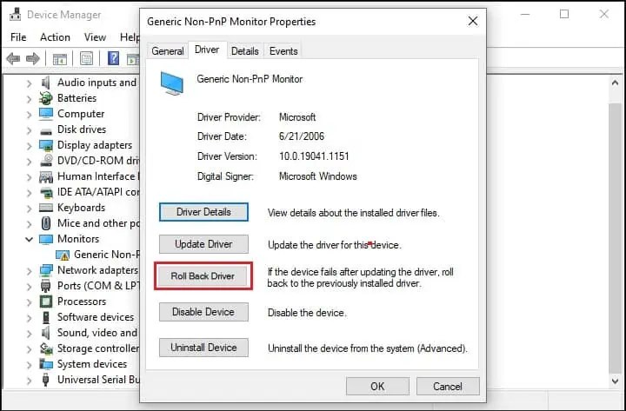Click the Network adapters icon
The height and width of the screenshot is (411, 626).
pos(46,270)
